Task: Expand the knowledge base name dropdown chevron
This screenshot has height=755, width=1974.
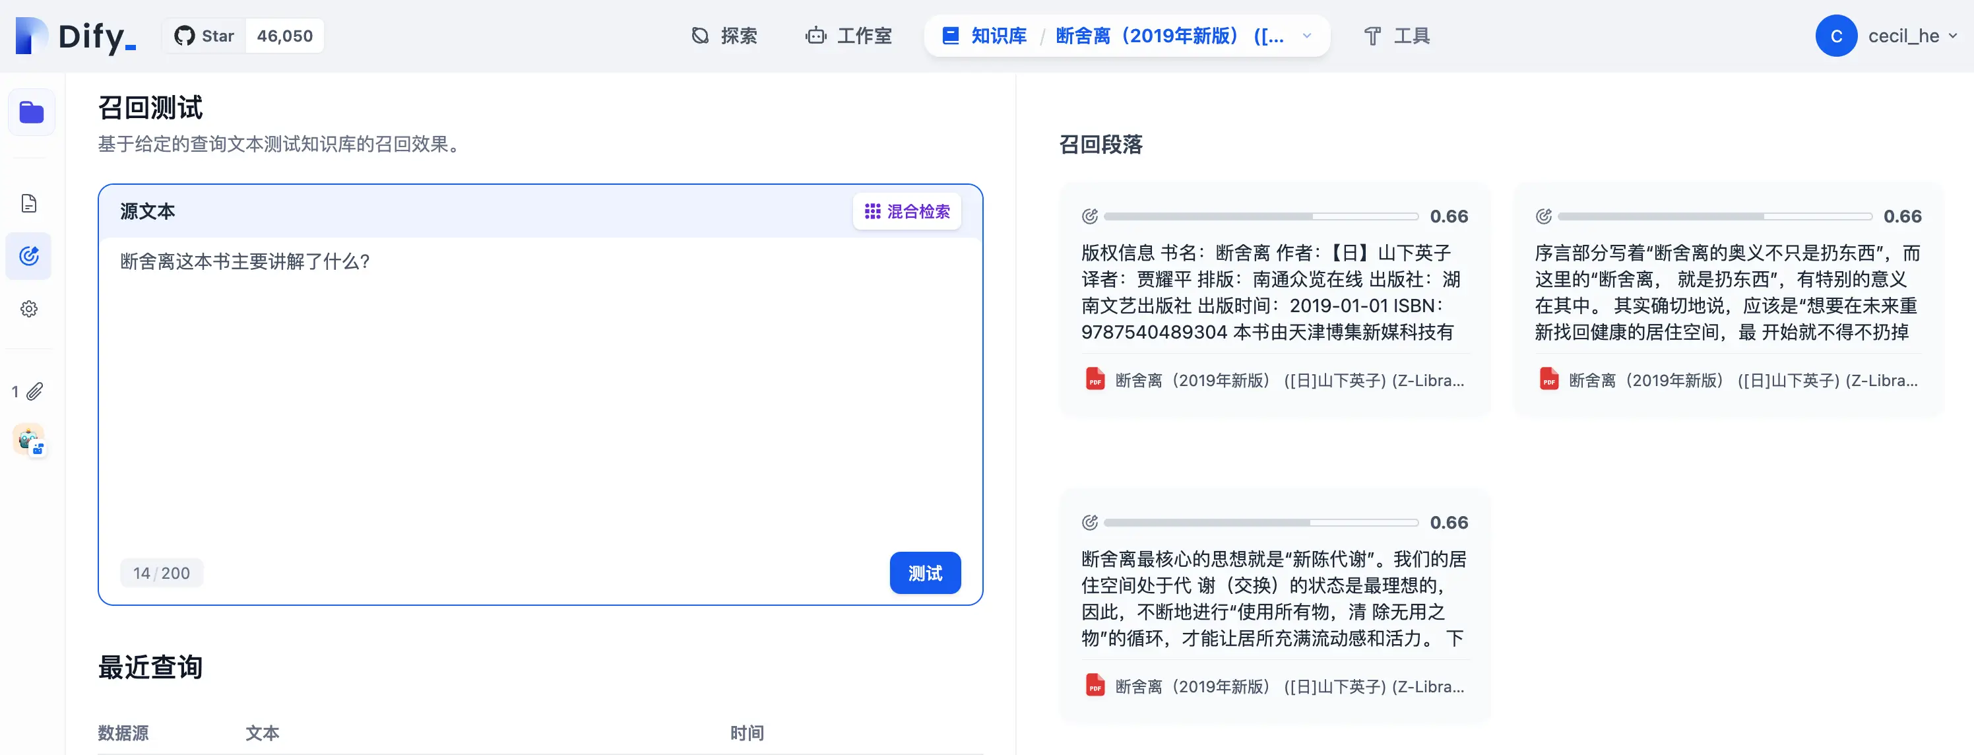Action: point(1308,36)
